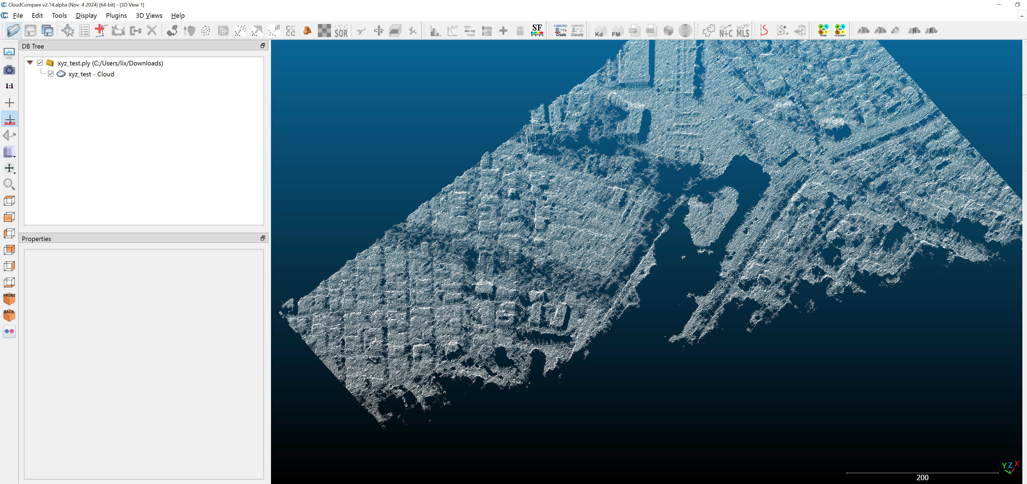Click the SF scalar field icon
This screenshot has width=1027, height=484.
tap(537, 30)
